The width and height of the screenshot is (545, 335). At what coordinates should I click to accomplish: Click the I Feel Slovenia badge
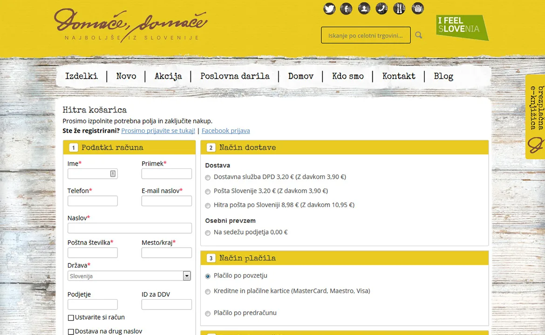(462, 27)
